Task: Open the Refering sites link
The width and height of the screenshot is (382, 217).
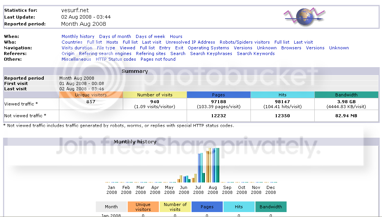Action: [151, 53]
